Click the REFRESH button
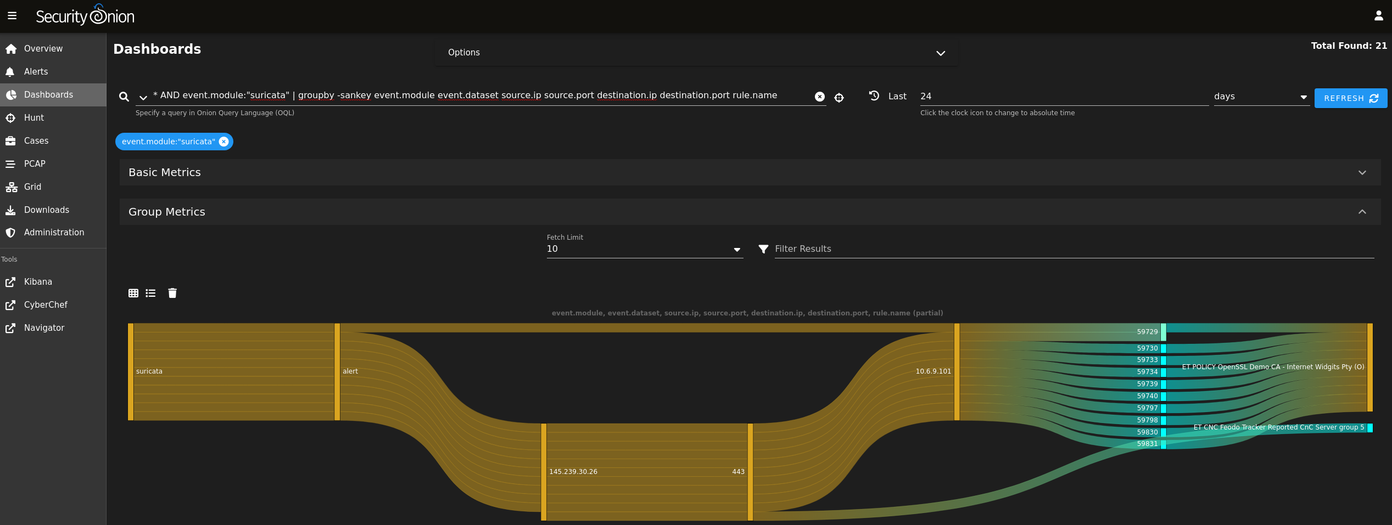This screenshot has height=525, width=1392. pyautogui.click(x=1351, y=98)
